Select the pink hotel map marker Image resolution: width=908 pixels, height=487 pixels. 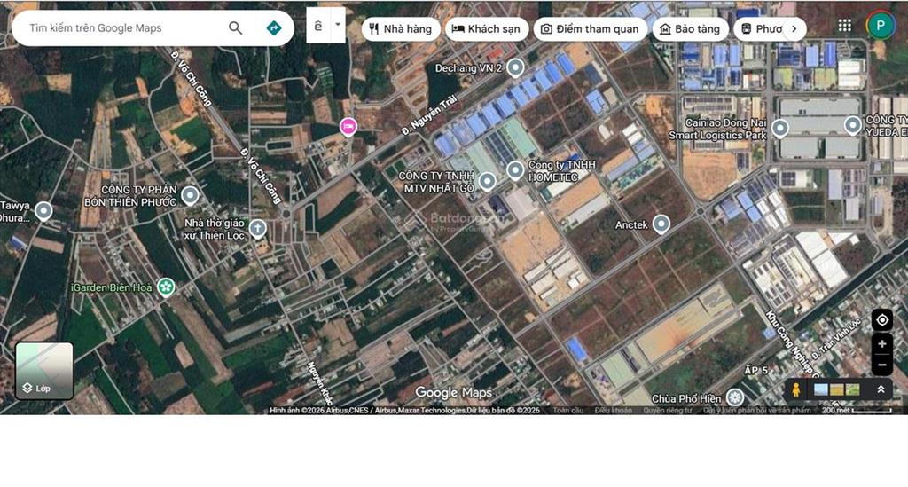point(348,127)
